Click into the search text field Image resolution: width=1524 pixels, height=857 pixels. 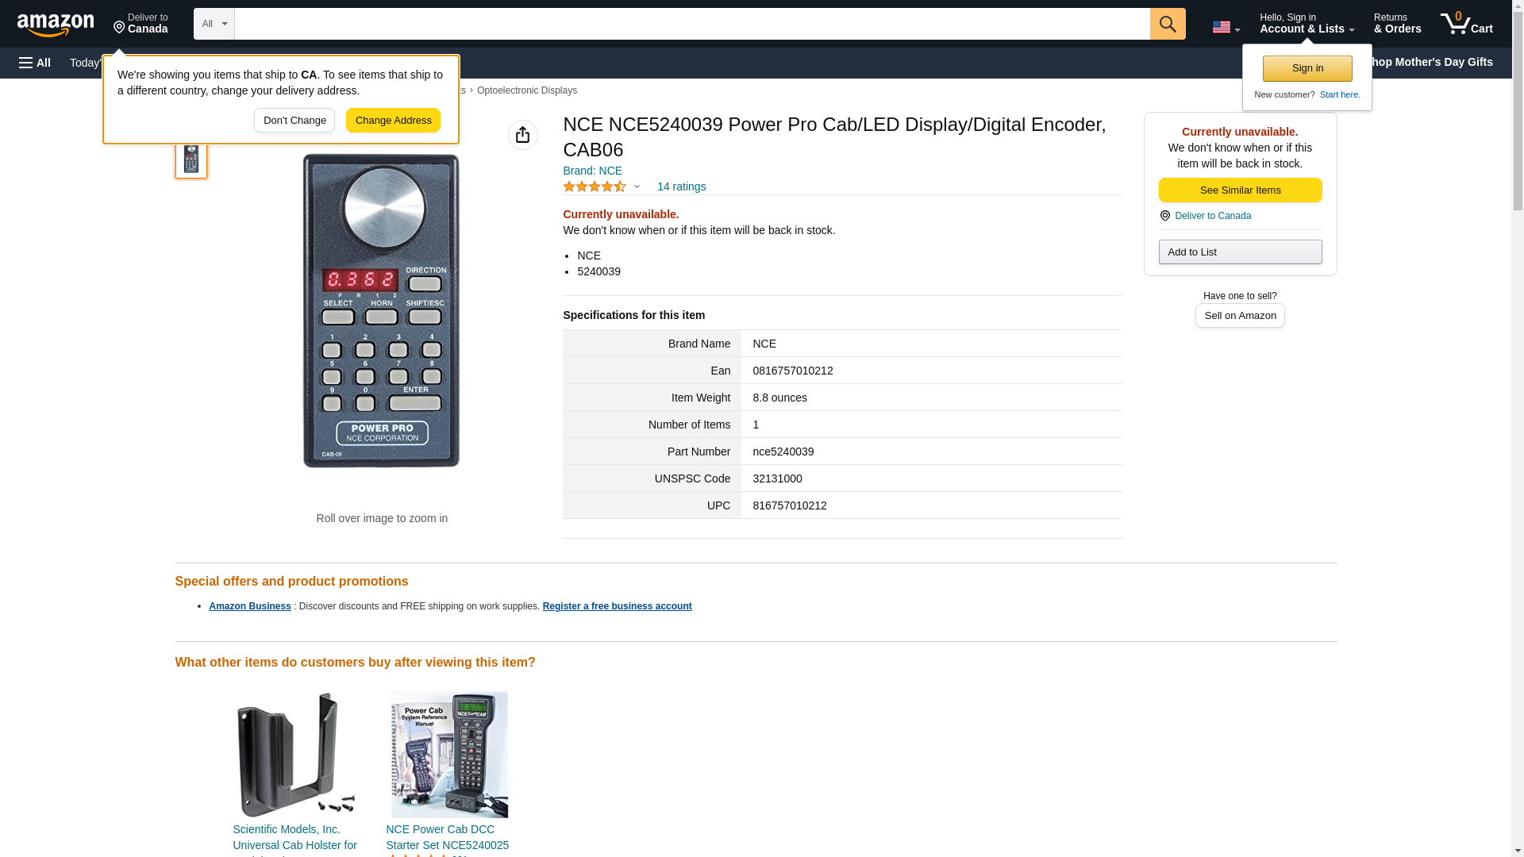pyautogui.click(x=691, y=24)
